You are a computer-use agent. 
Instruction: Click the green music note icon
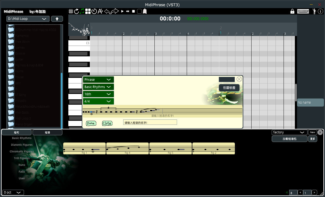tap(82, 11)
